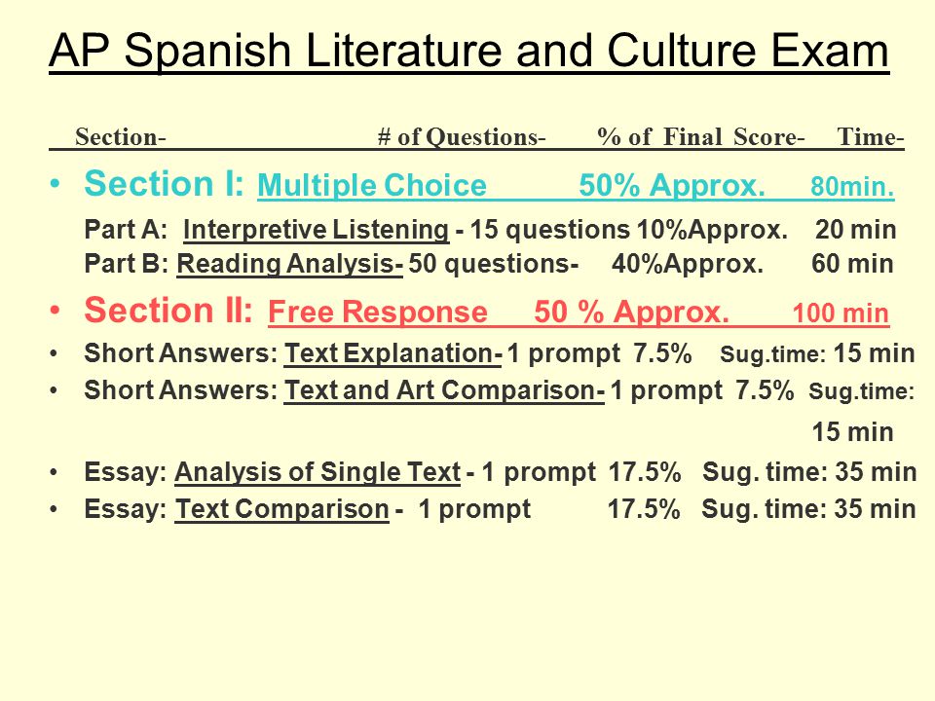
Task: Open the Reading Analysis underlined text
Action: (x=290, y=264)
